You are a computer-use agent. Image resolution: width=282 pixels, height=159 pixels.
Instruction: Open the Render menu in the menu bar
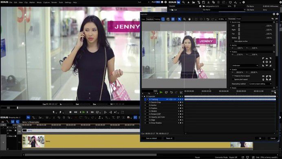pos(54,2)
